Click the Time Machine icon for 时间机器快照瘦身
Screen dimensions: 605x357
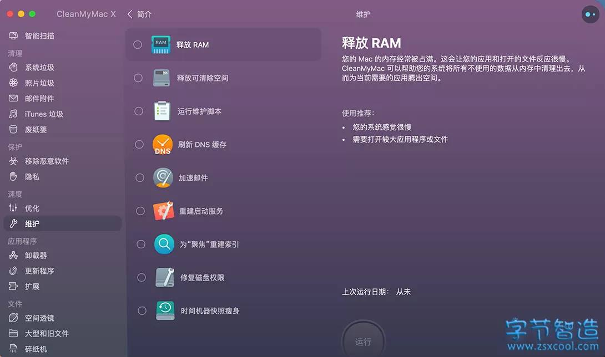[165, 311]
